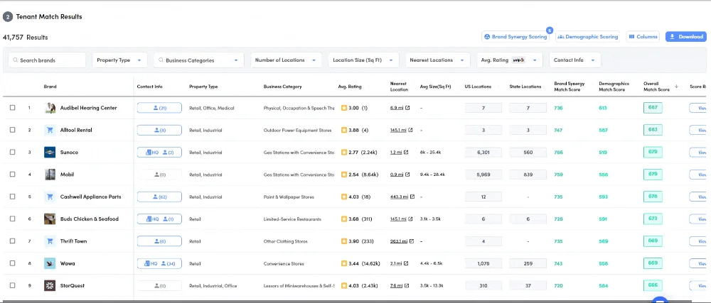Click the notification badge on Brand Synergy Scoring
The width and height of the screenshot is (711, 303).
click(549, 31)
